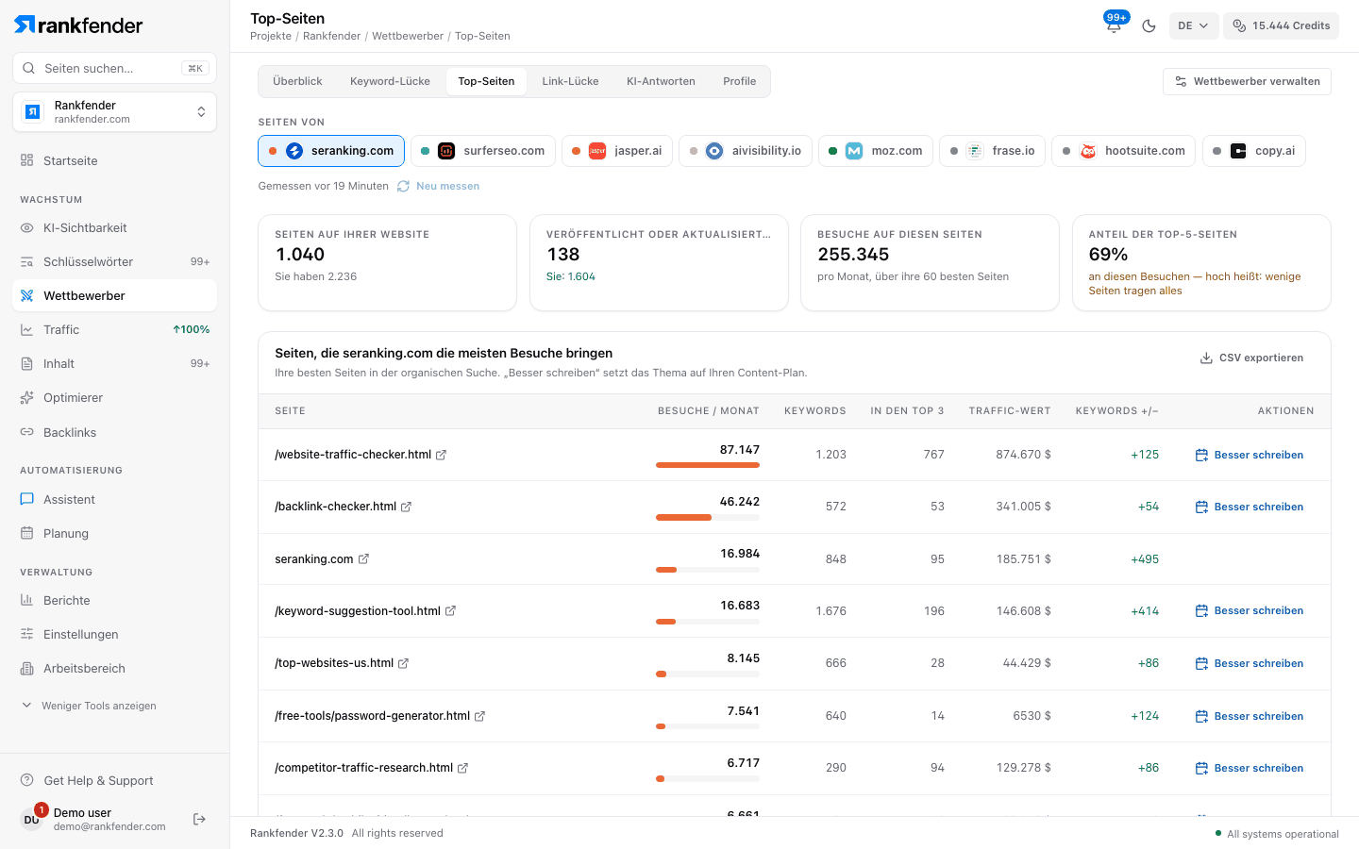Click the Rankfender logo
Viewport: 1359px width, 849px height.
pyautogui.click(x=78, y=25)
